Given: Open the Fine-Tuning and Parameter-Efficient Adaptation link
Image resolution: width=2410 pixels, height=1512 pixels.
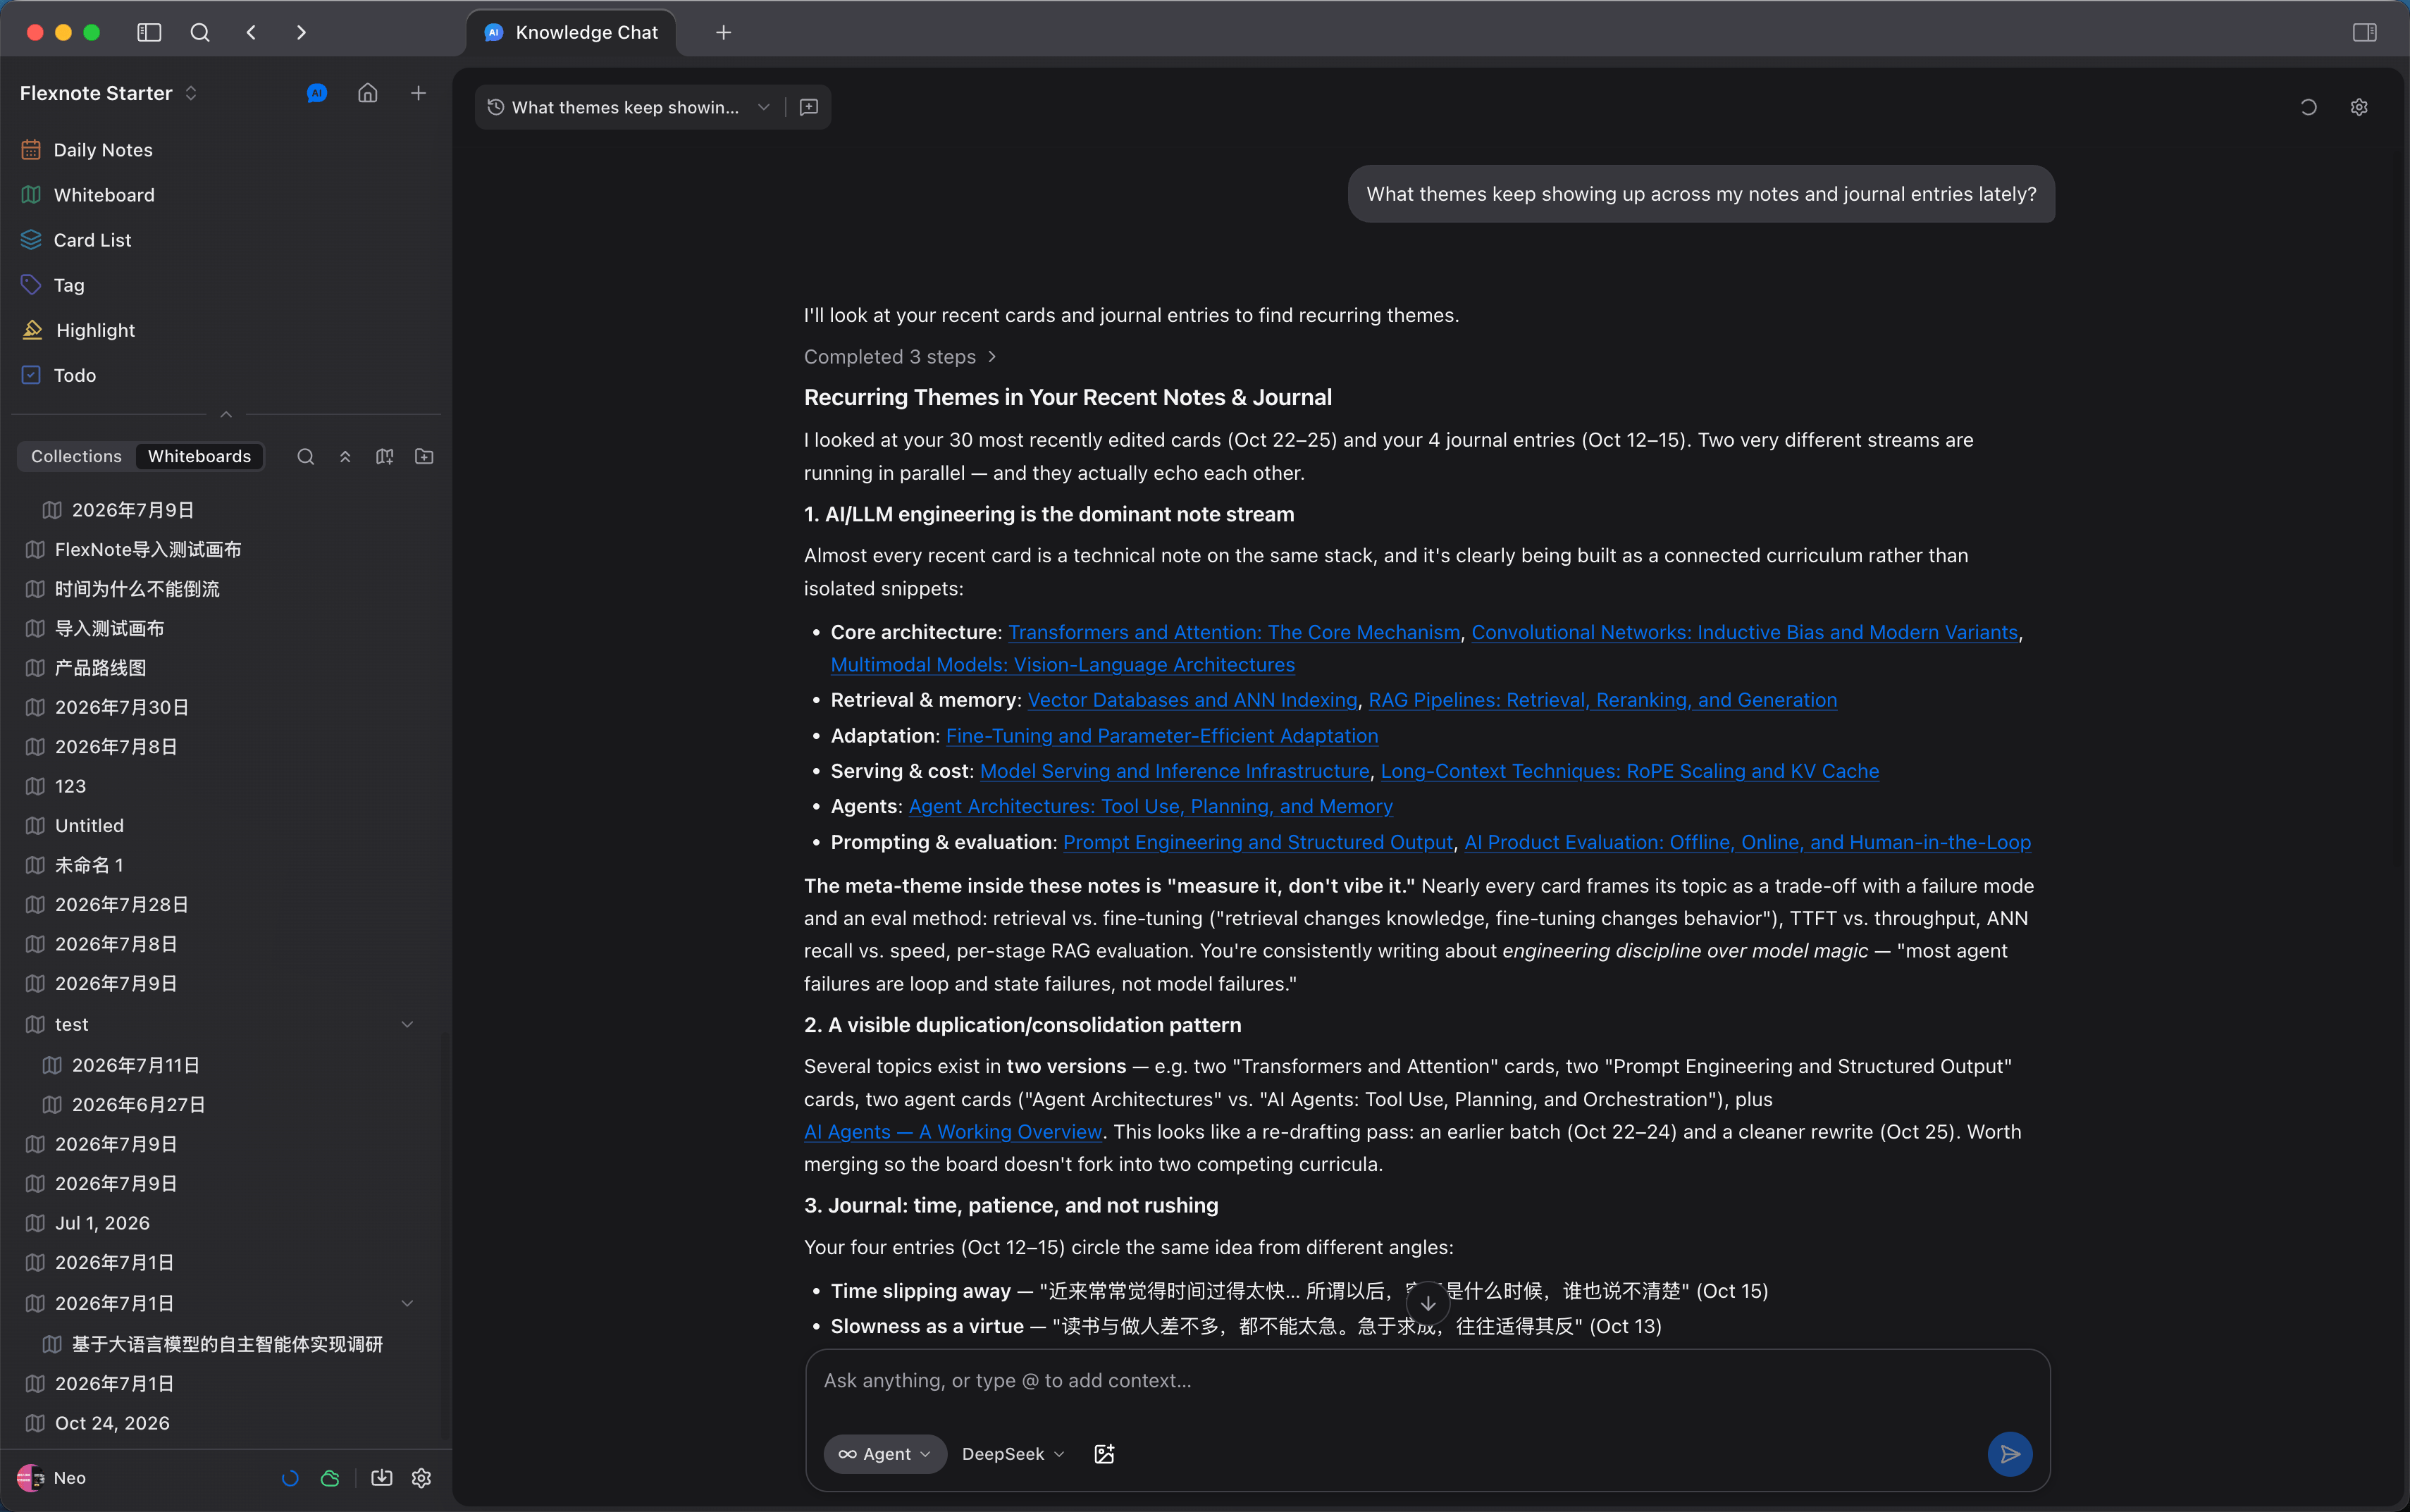Looking at the screenshot, I should click(x=1162, y=736).
